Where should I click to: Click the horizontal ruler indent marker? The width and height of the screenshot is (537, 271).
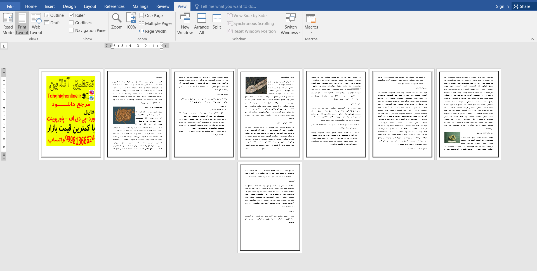click(x=161, y=46)
